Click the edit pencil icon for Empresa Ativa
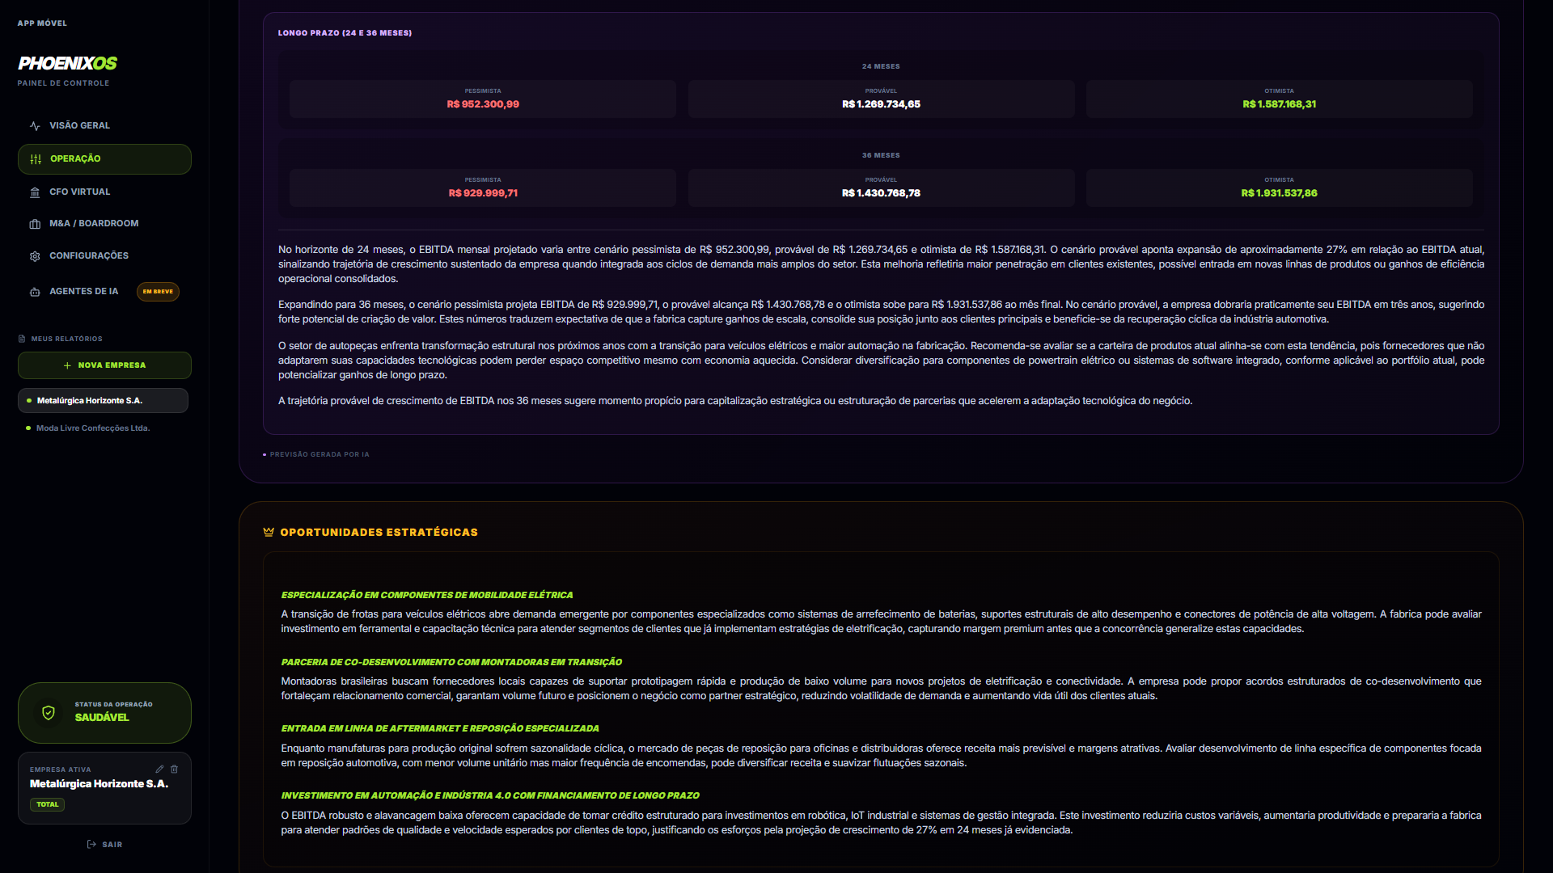The image size is (1553, 873). 159,770
